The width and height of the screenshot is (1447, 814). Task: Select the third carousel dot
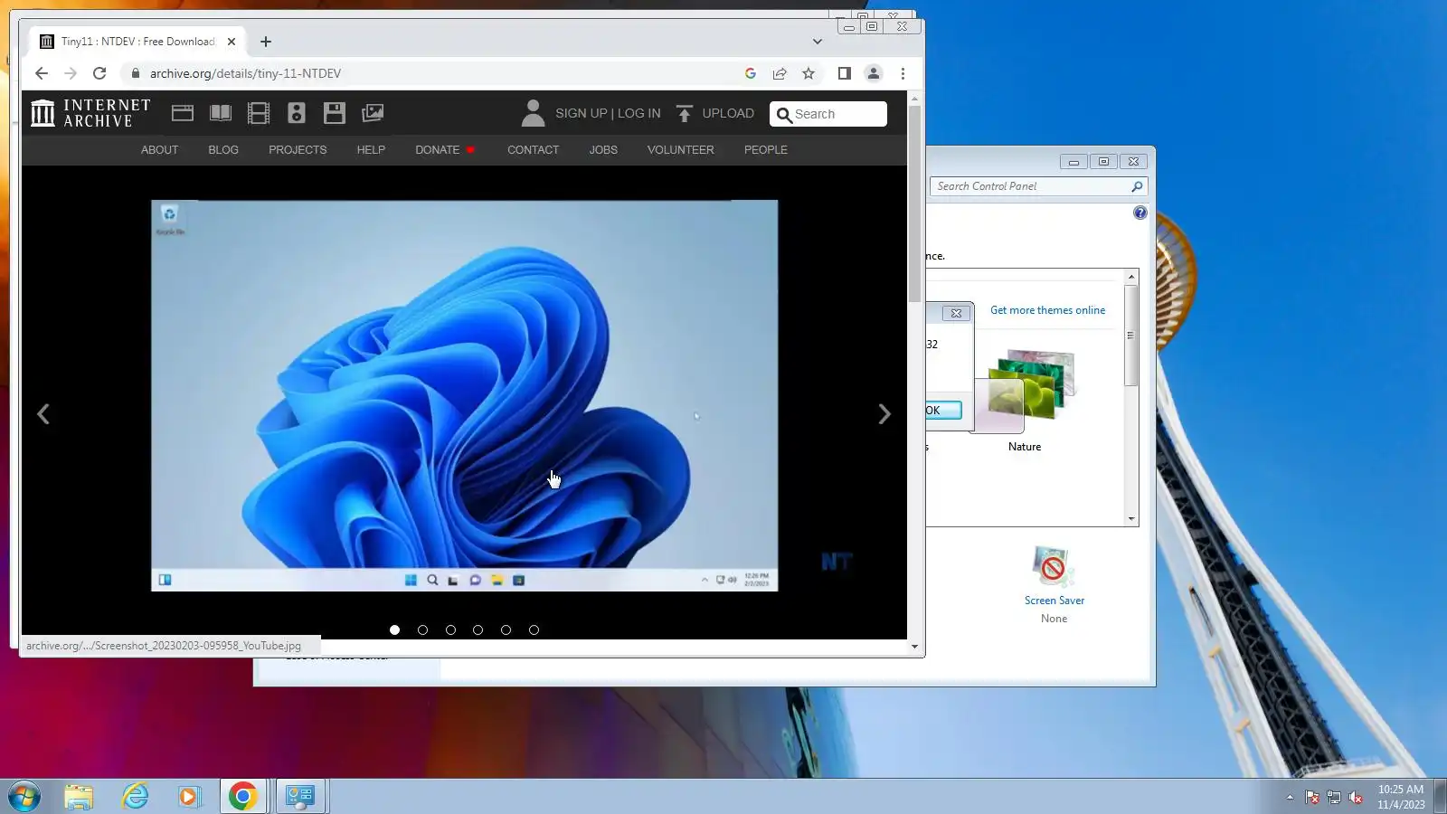pos(450,630)
